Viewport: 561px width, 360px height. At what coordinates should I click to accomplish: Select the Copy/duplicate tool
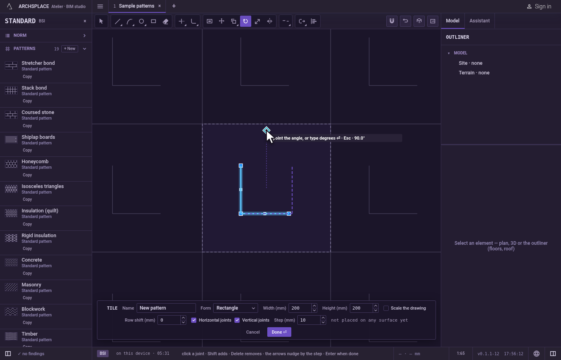pos(234,21)
